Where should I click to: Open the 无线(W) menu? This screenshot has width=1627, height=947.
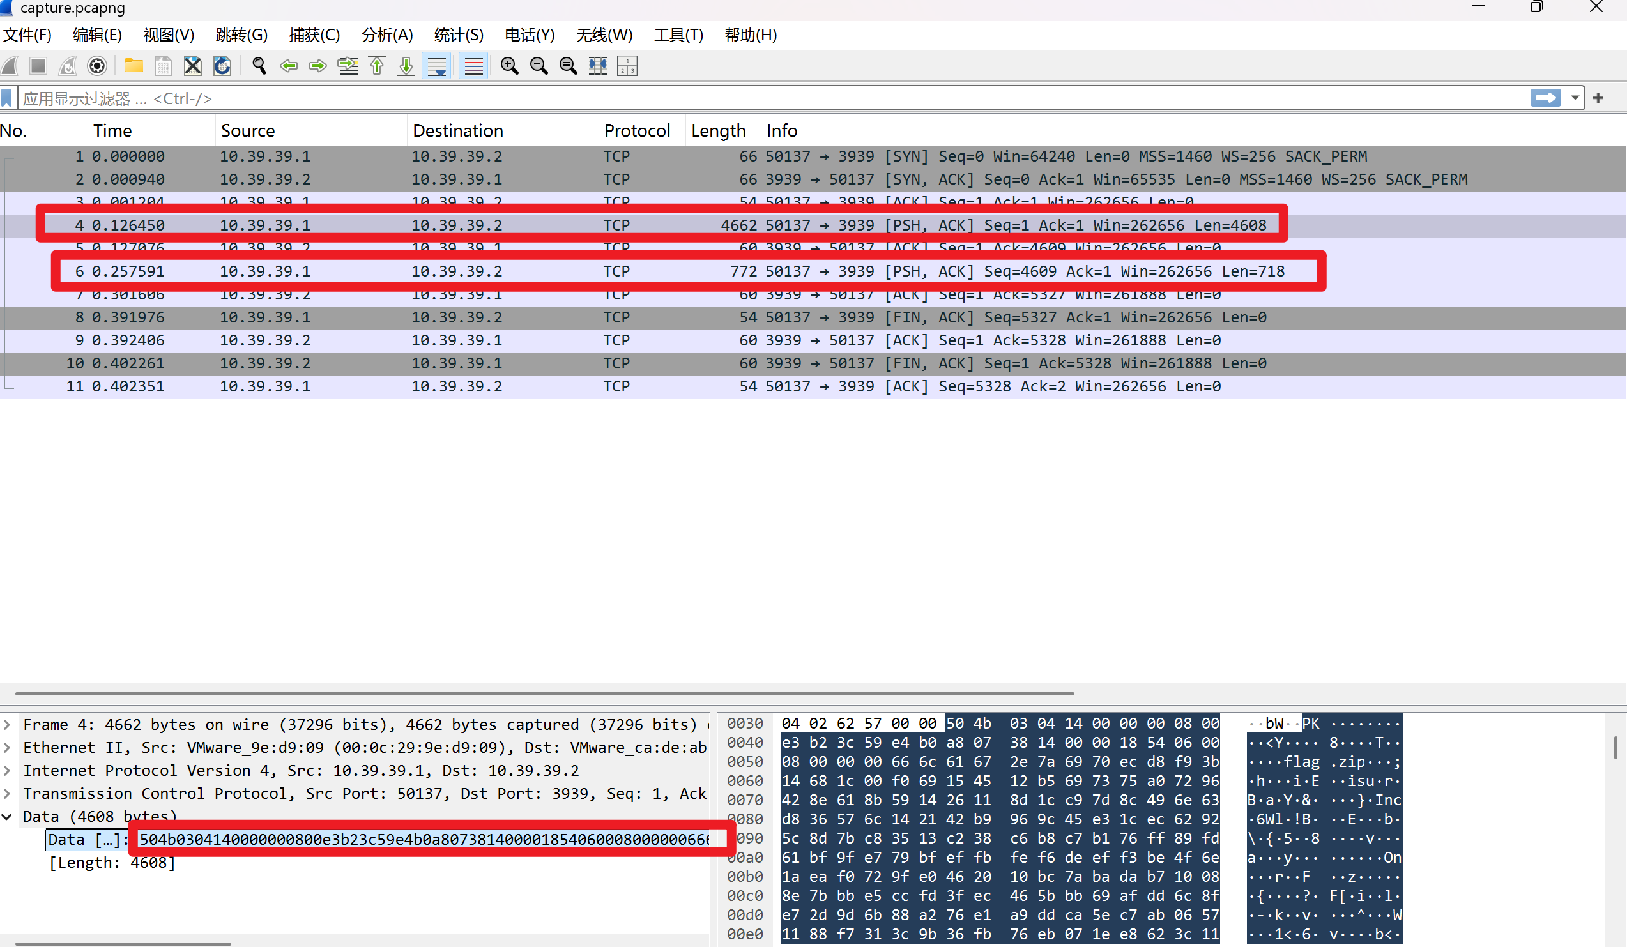coord(604,35)
